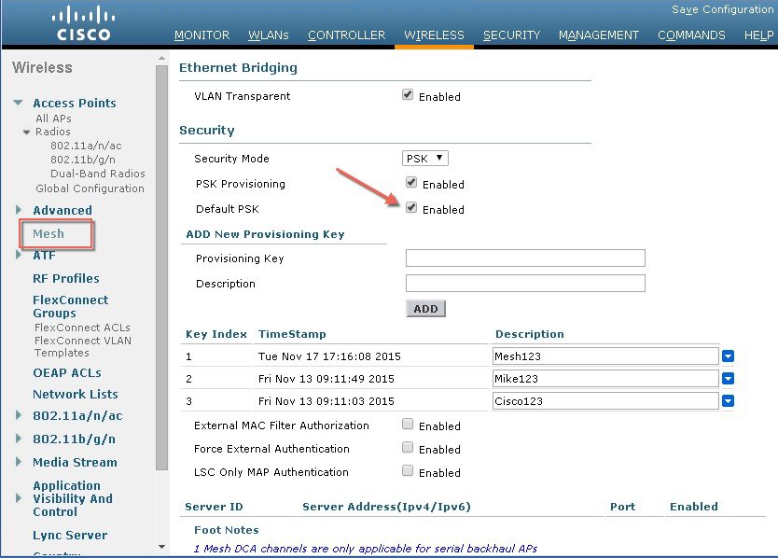Image resolution: width=778 pixels, height=558 pixels.
Task: Expand Application Visibility And Control arrow
Action: pos(19,498)
